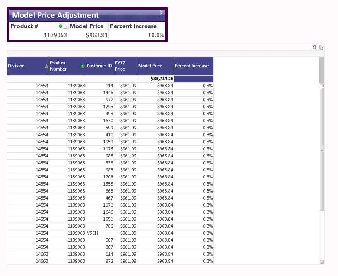Click the Product Number column header
The width and height of the screenshot is (338, 276).
coord(67,66)
